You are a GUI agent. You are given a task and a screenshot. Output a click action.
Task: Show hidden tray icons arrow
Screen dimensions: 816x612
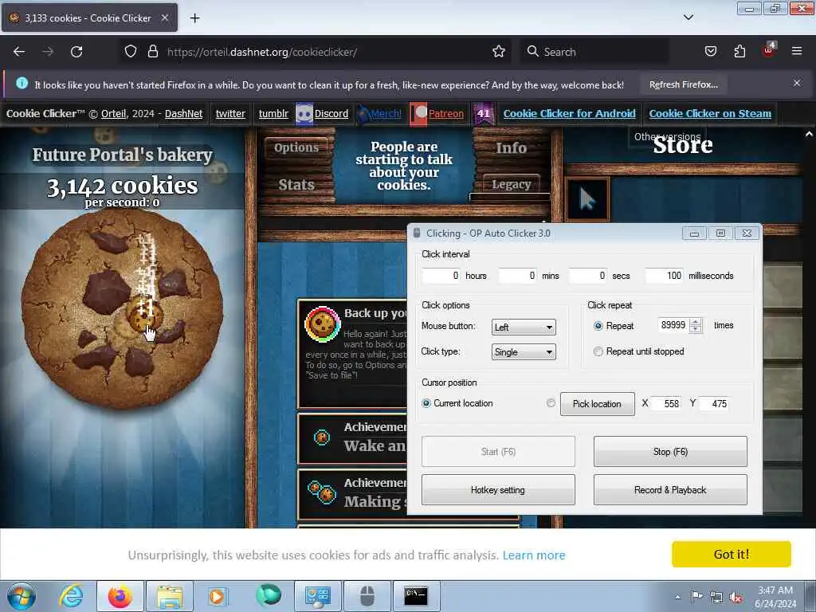[x=677, y=597]
